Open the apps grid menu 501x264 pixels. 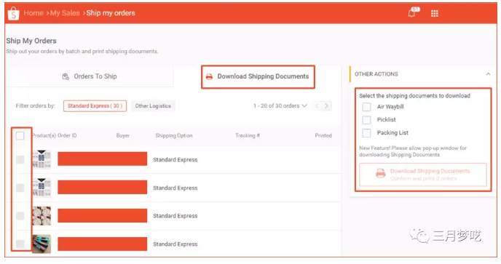pos(435,13)
